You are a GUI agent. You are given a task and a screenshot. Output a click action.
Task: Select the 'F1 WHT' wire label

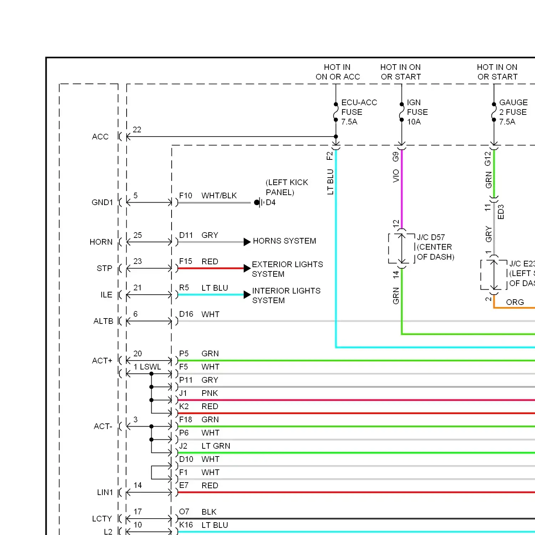tap(199, 472)
